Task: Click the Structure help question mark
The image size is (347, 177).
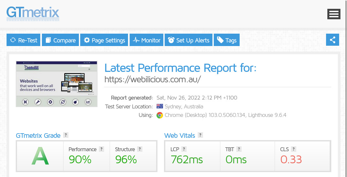Action: click(x=140, y=149)
